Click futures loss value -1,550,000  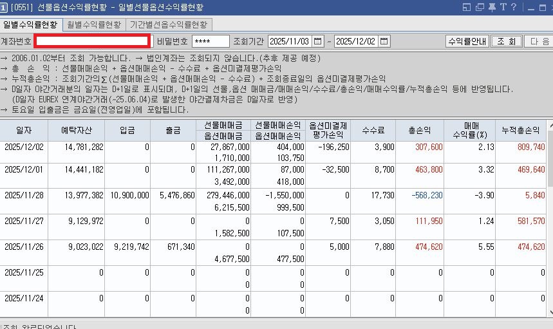pyautogui.click(x=285, y=195)
